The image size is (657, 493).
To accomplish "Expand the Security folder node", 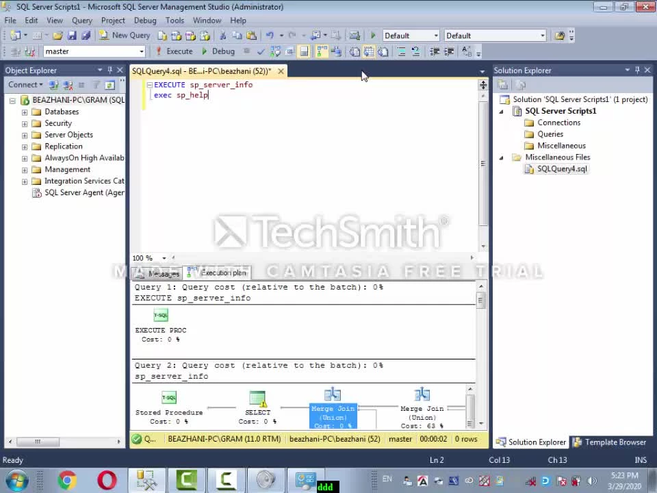I will [25, 124].
